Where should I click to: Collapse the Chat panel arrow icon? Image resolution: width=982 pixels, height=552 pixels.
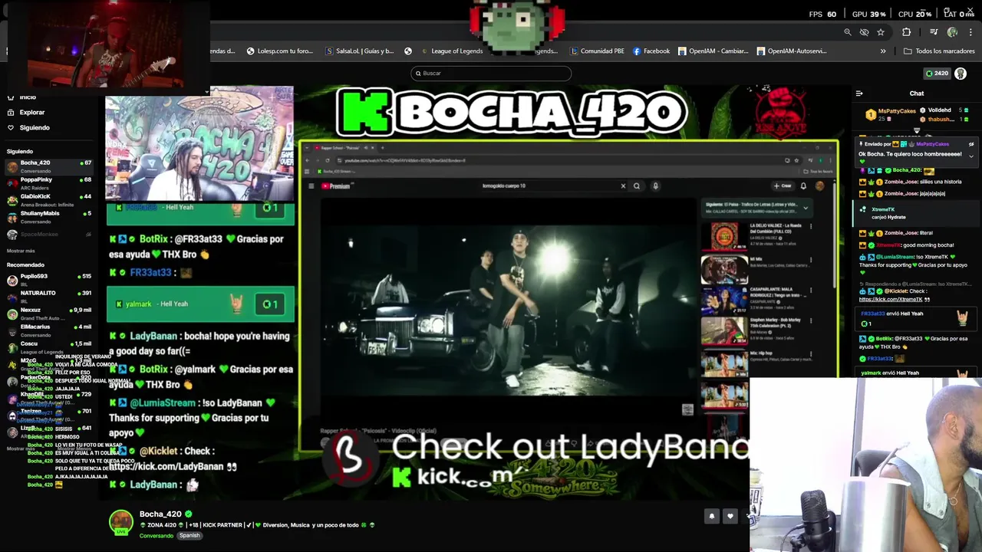click(859, 94)
